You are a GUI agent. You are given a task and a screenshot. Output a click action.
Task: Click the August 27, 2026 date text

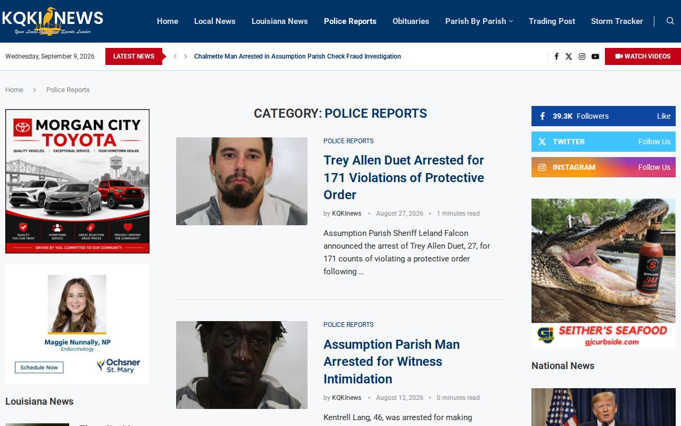[400, 214]
